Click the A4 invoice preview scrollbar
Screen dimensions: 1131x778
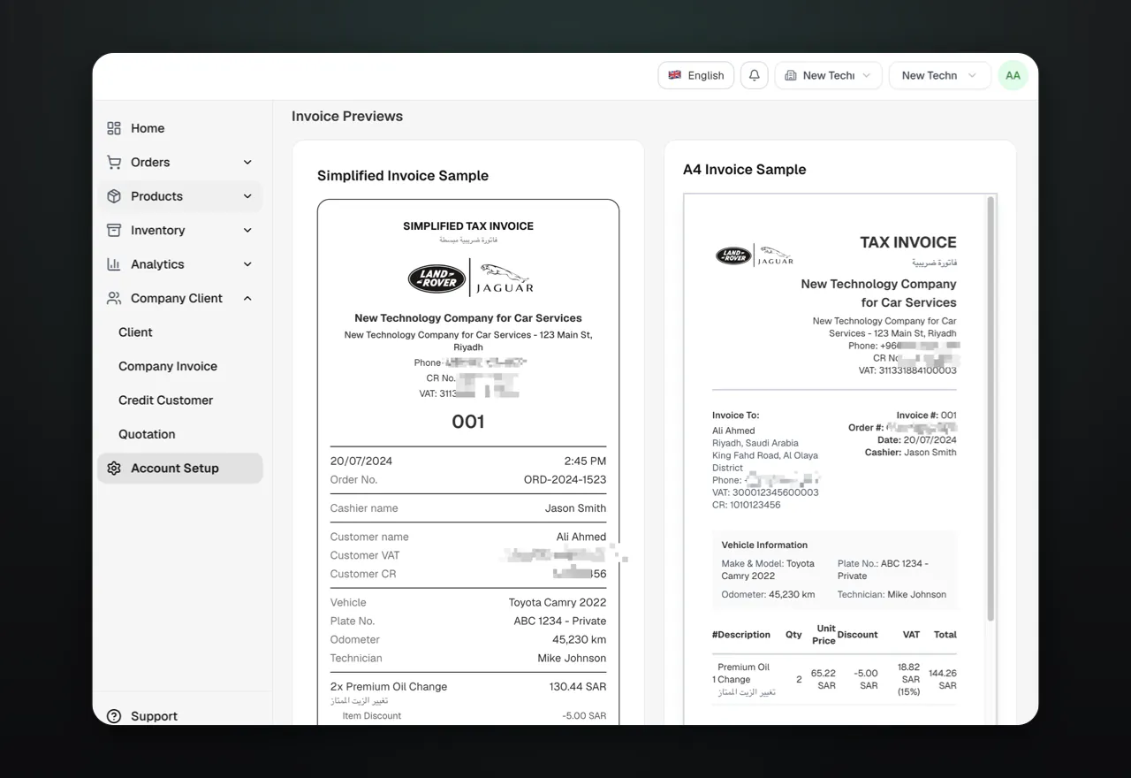[x=991, y=408]
